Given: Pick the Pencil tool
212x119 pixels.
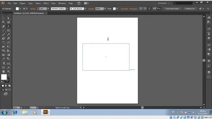Looking at the screenshot, I should coord(8,34).
